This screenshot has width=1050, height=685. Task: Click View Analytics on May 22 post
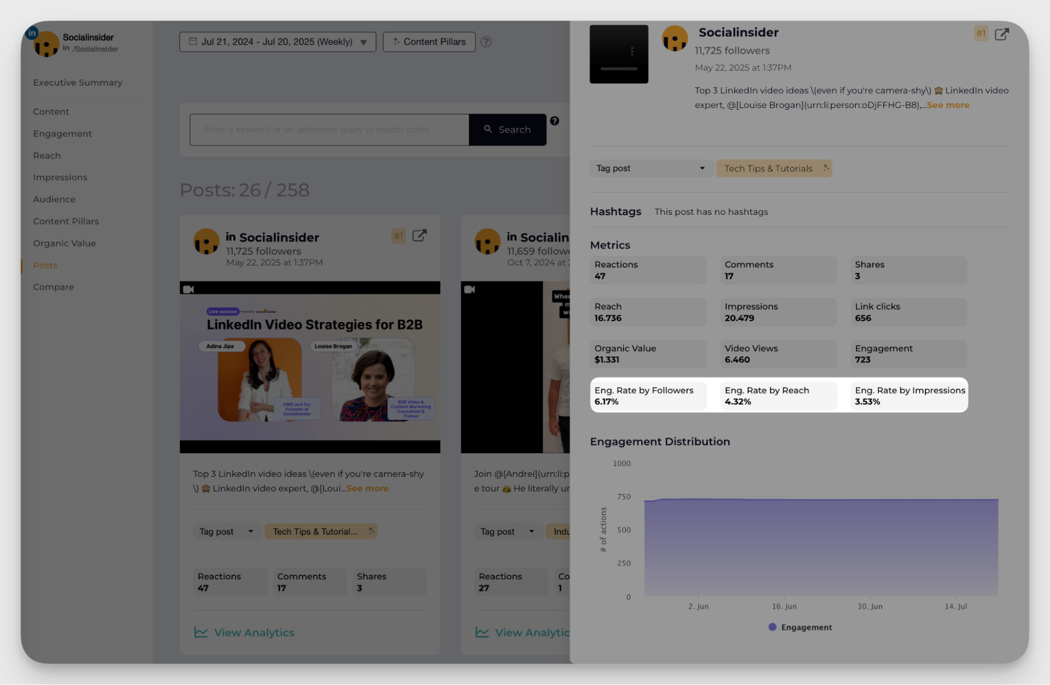[x=244, y=632]
